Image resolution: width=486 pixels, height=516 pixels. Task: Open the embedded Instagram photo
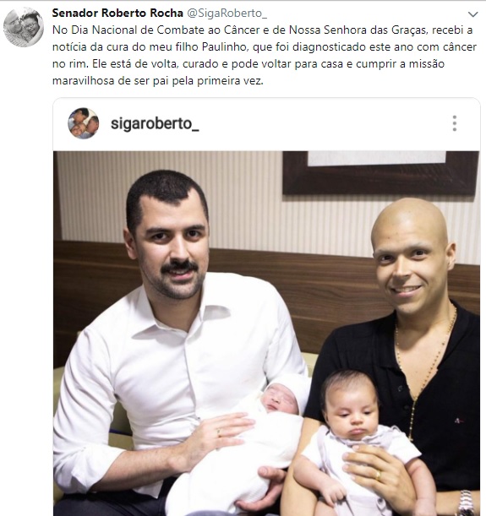[x=266, y=334]
